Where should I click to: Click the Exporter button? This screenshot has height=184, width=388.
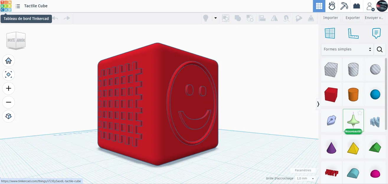click(353, 18)
